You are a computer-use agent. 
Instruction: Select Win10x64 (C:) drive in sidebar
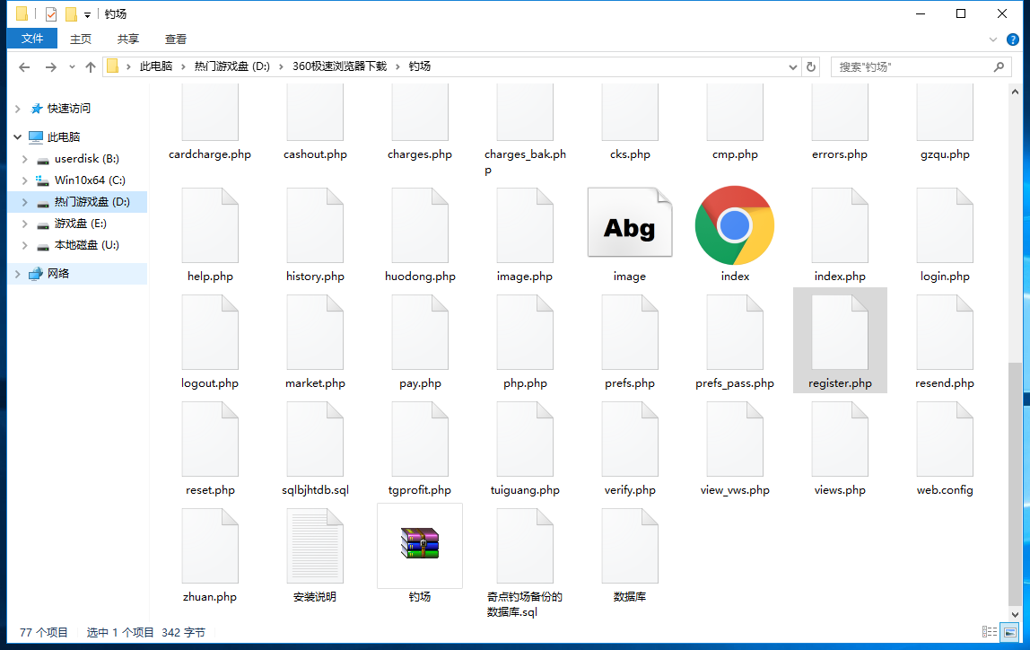click(x=89, y=180)
